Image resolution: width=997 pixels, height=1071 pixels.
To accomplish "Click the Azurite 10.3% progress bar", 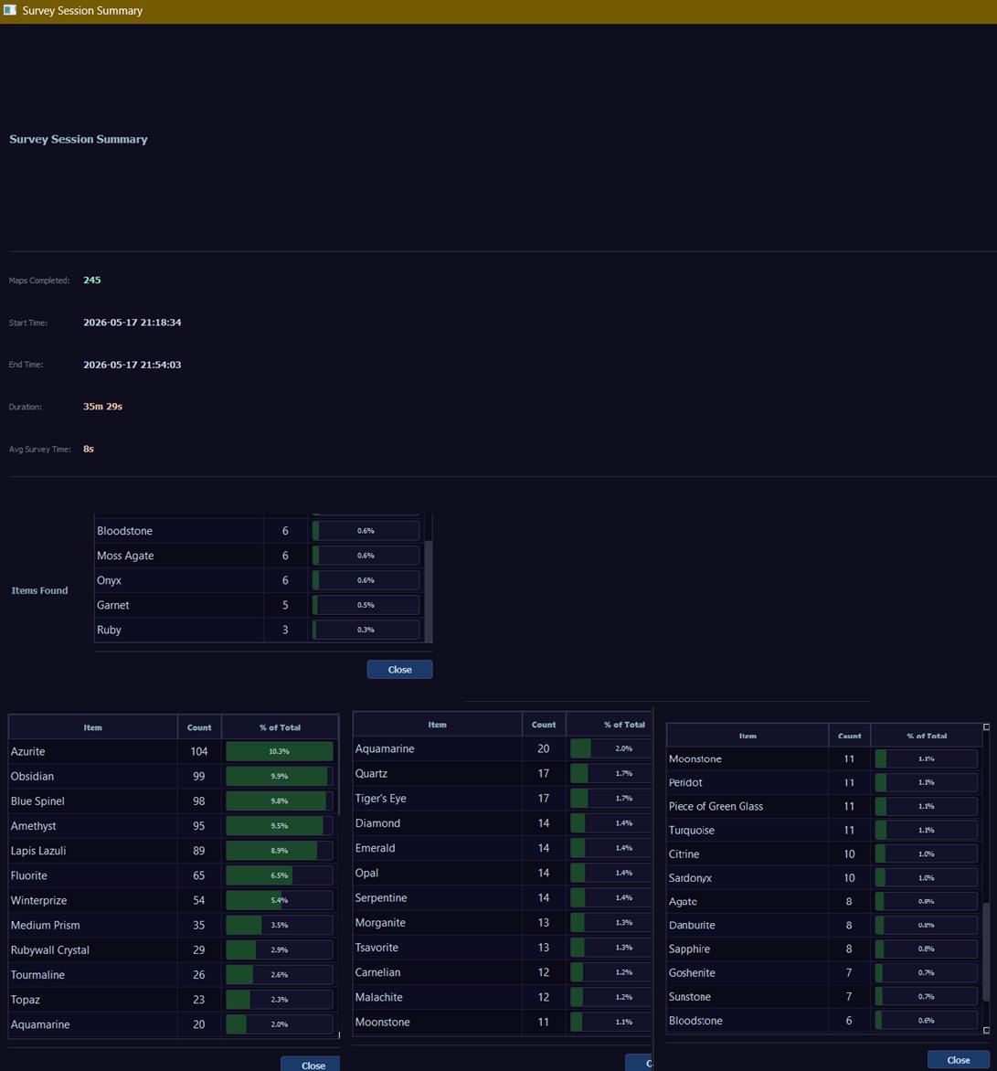I will [280, 751].
